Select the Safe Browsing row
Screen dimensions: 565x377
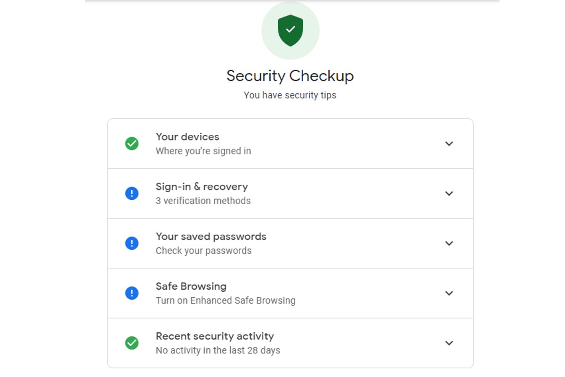coord(290,293)
